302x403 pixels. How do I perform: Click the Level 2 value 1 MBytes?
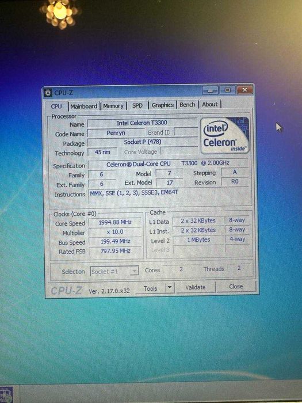198,240
